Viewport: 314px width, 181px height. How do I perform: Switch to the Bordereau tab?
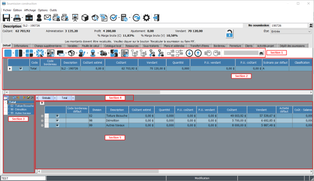(x=219, y=46)
